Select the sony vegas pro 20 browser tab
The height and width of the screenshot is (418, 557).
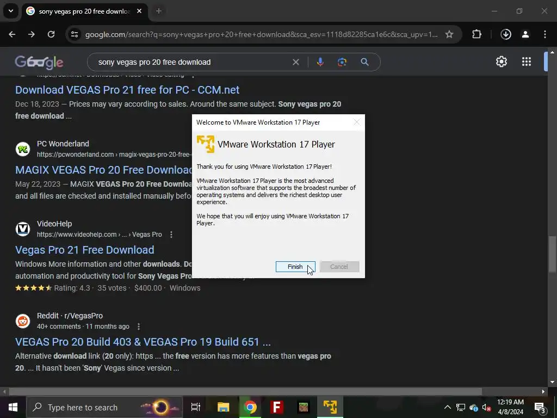[x=84, y=11]
